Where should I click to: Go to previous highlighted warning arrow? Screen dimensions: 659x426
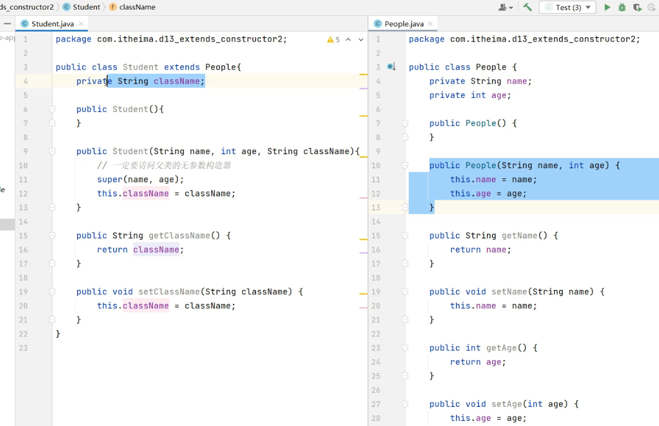tap(348, 39)
